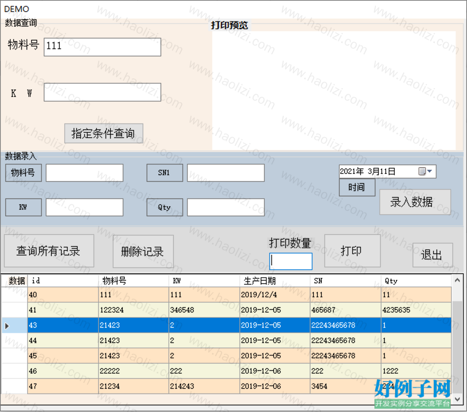Select the Qty cell 11 in row 40

coord(416,295)
